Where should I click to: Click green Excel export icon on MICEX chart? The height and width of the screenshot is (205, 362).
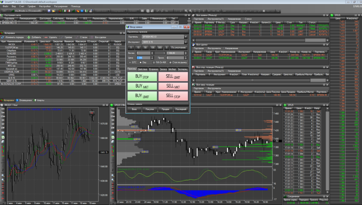pos(3,137)
